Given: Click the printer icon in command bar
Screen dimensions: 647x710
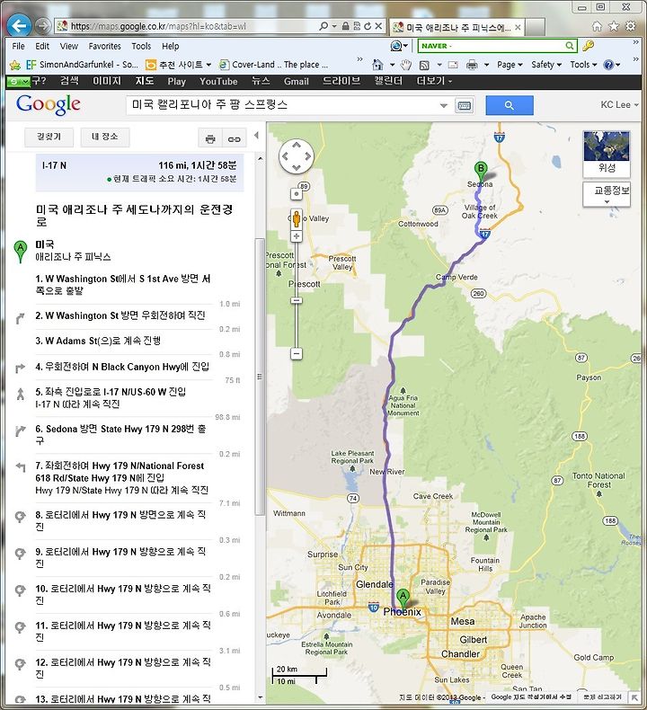Looking at the screenshot, I should pyautogui.click(x=472, y=65).
